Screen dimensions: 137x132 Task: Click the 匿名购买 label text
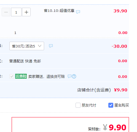(122, 105)
